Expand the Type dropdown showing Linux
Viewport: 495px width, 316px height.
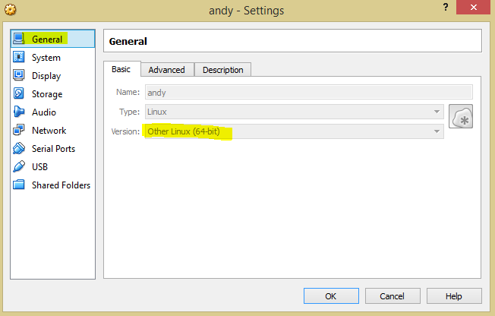(295, 112)
